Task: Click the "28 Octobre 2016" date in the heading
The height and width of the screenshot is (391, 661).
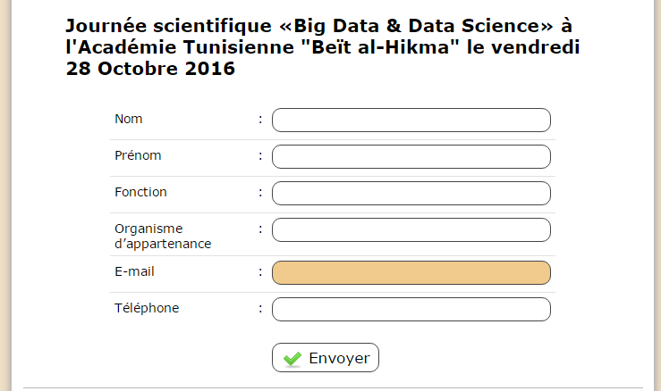Action: click(150, 69)
